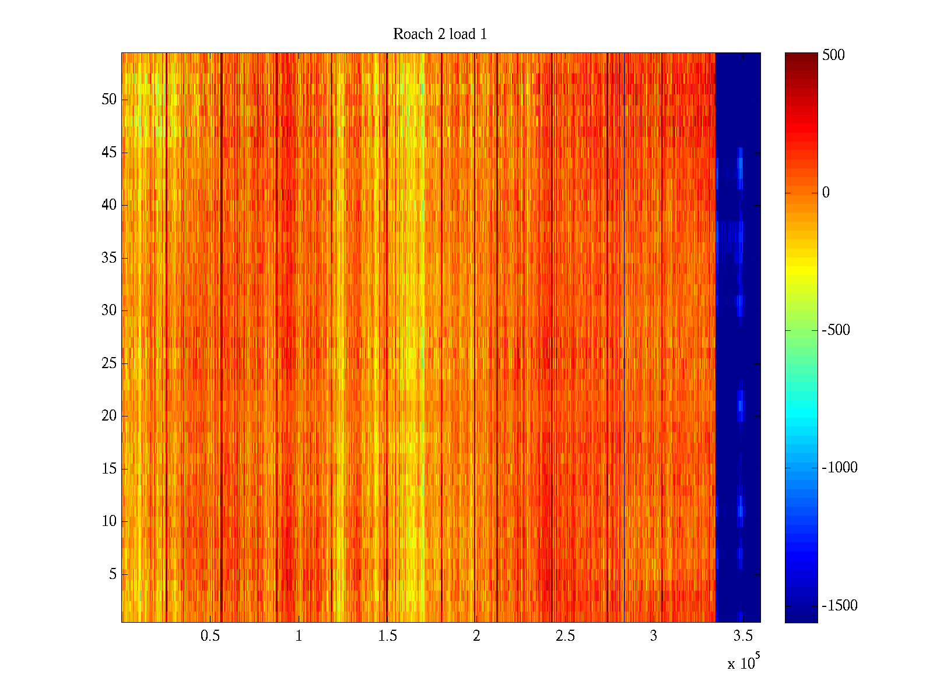This screenshot has width=933, height=699.
Task: Click the y-axis tick label 40
Action: point(109,205)
